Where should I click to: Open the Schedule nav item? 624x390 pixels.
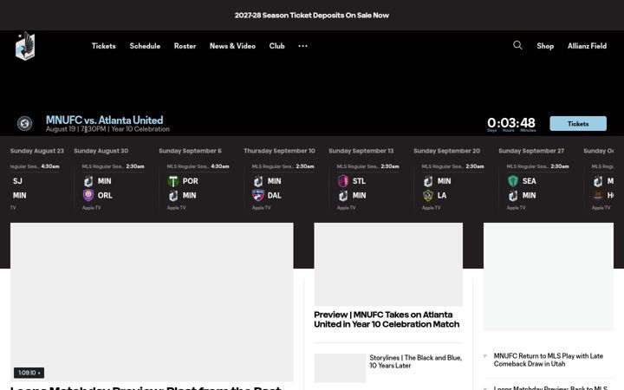click(145, 46)
